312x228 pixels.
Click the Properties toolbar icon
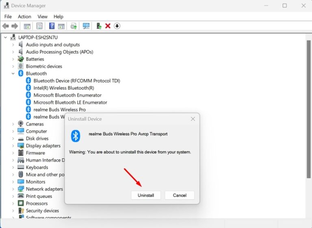click(39, 26)
